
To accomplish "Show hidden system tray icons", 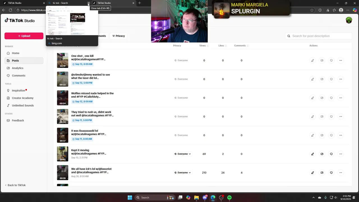I will click(314, 198).
